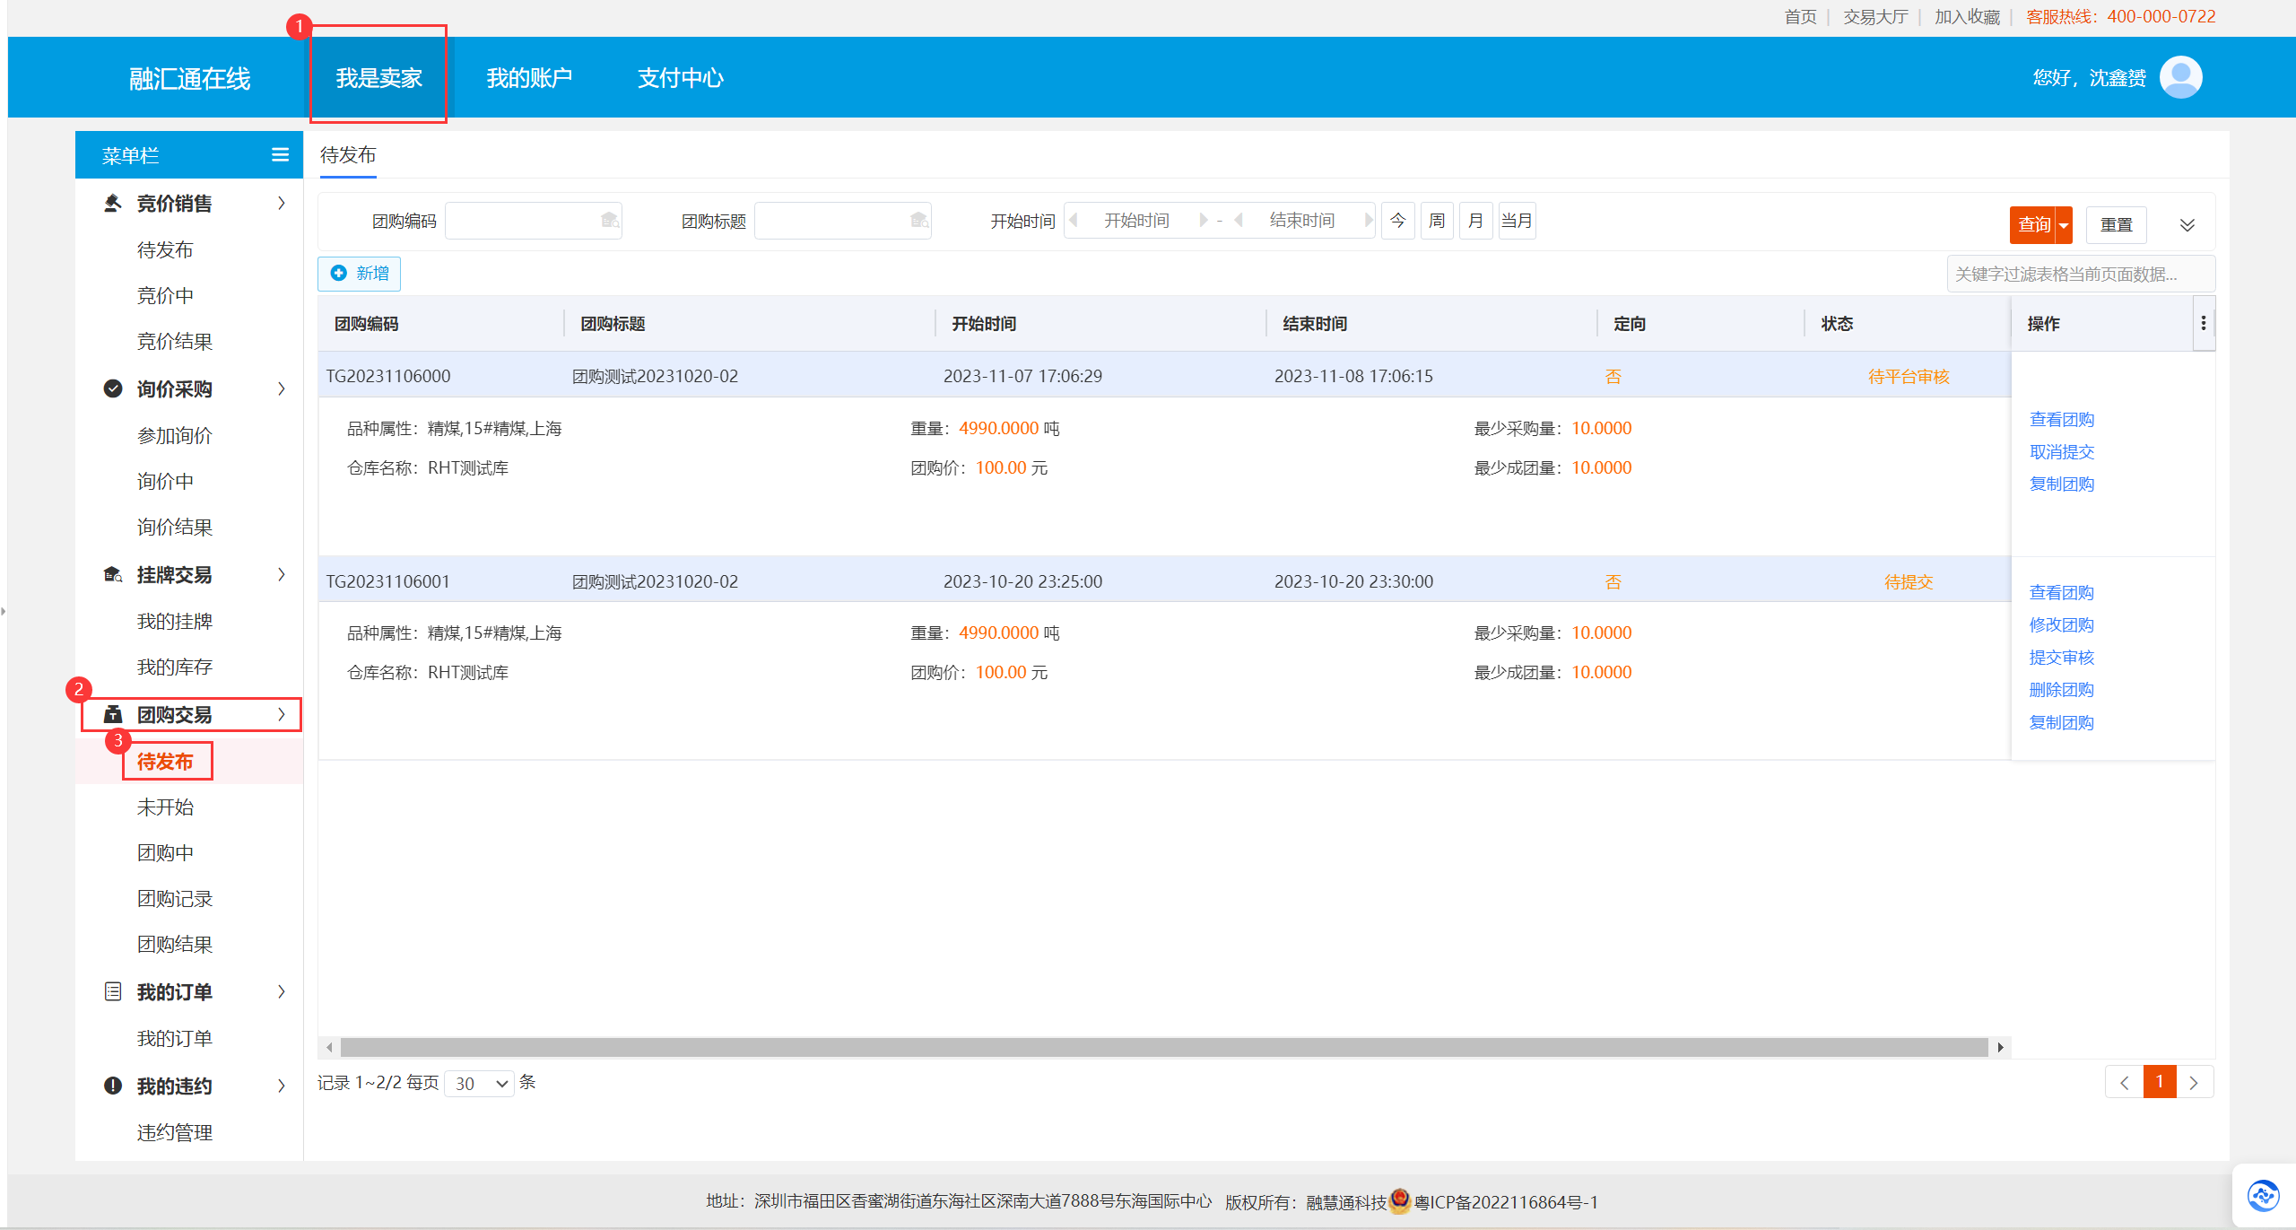The image size is (2296, 1230).
Task: Toggle the 当月 quick date filter
Action: (1517, 221)
